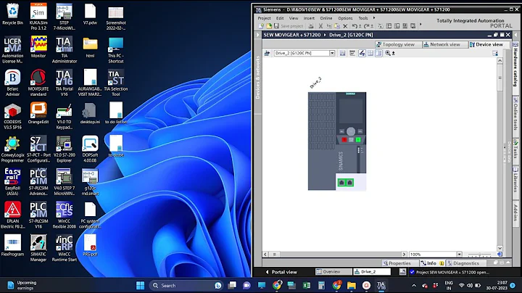Show hidden system tray icons chevron
Screen dimensions: 522x293
414,285
